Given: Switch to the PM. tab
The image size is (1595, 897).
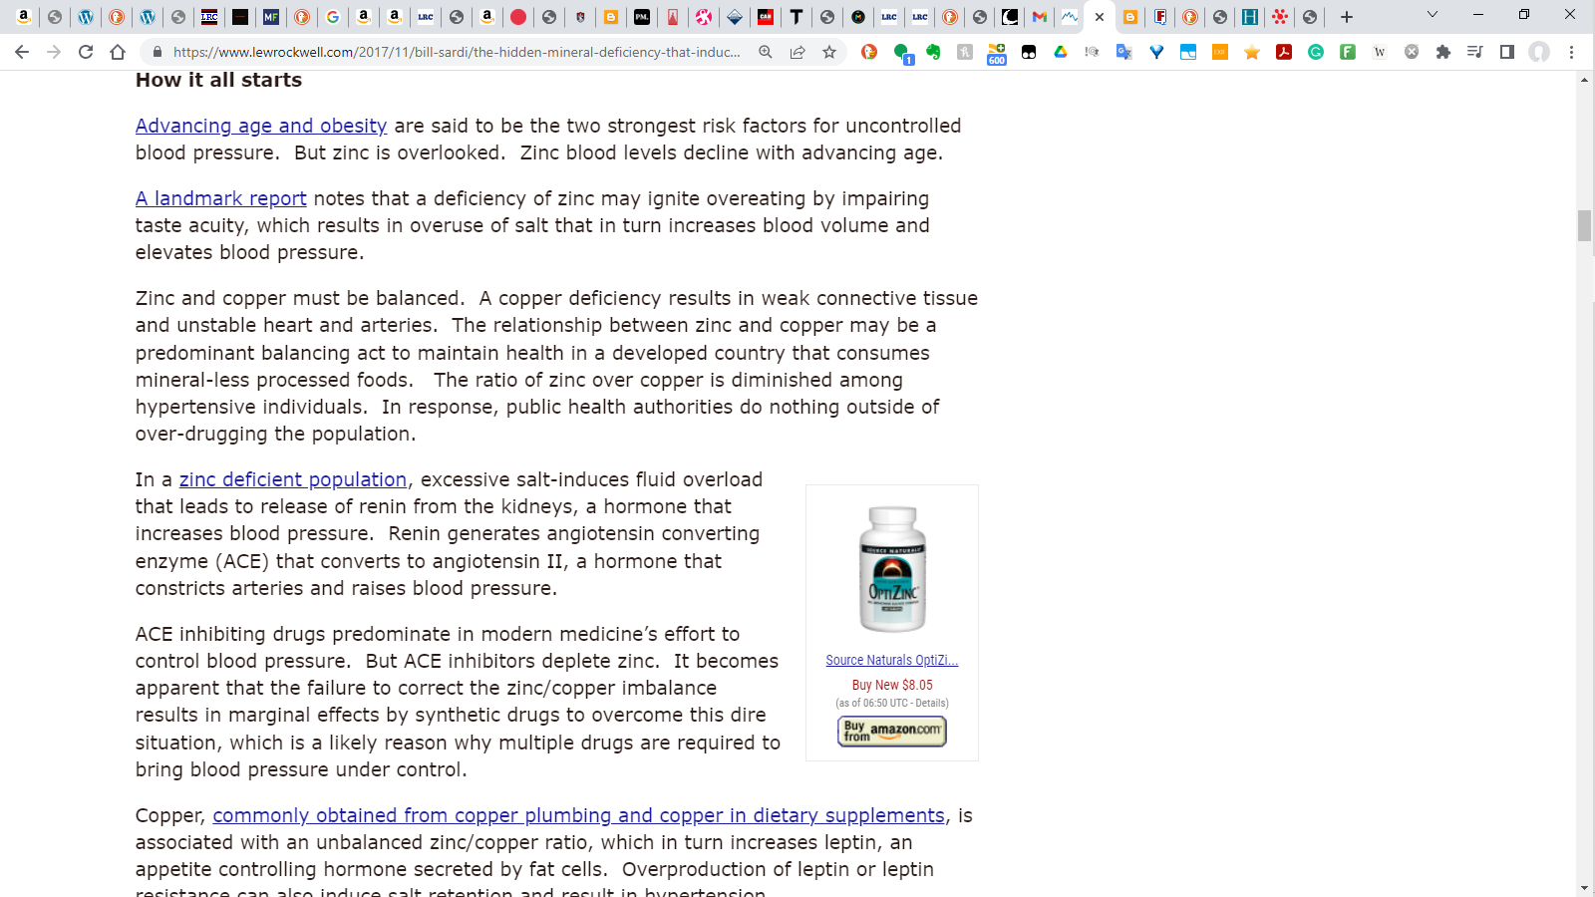Looking at the screenshot, I should pyautogui.click(x=642, y=17).
